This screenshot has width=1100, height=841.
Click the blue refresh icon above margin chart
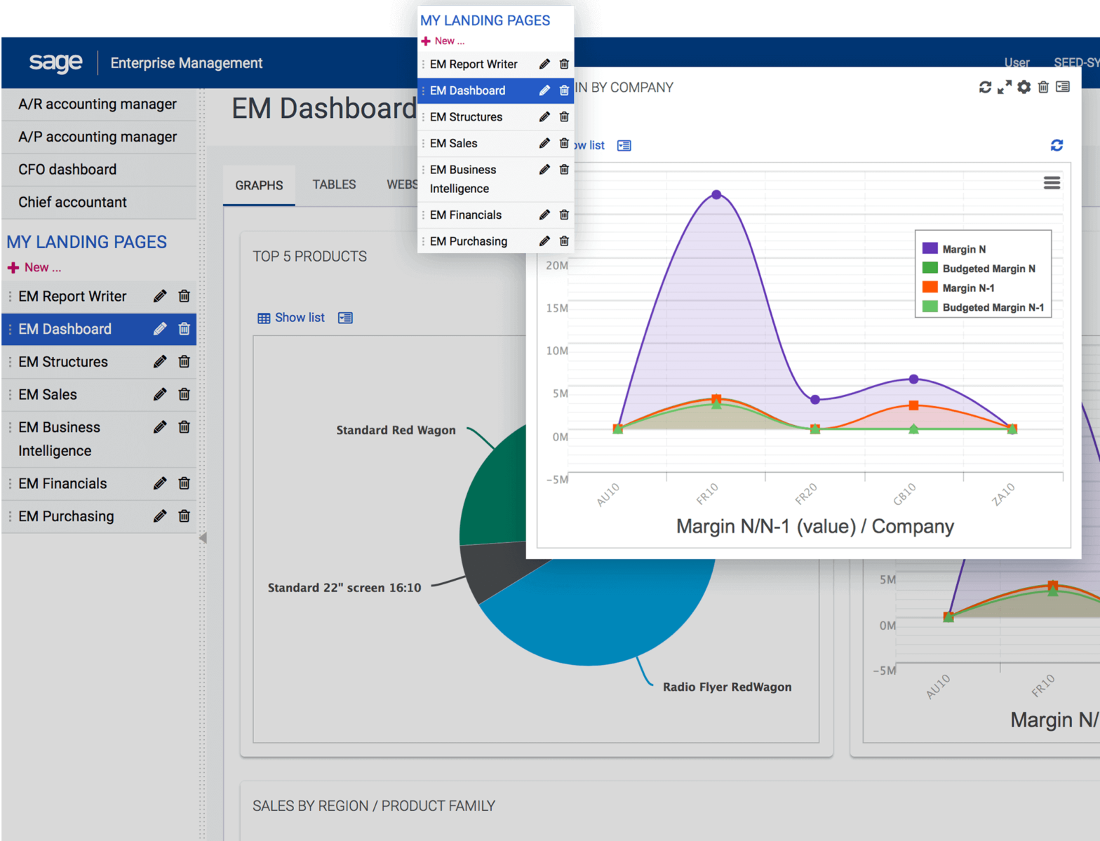(x=1057, y=145)
